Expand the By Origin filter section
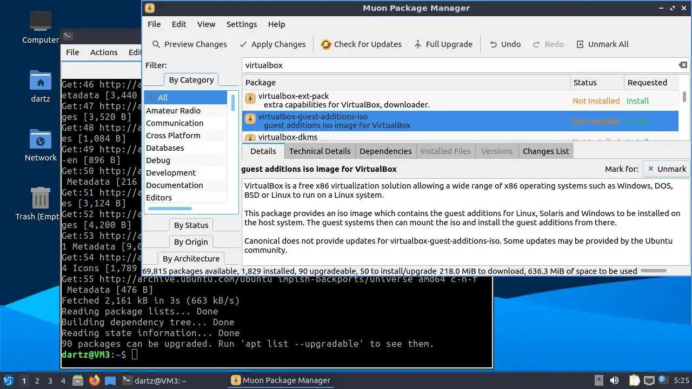Image resolution: width=692 pixels, height=389 pixels. tap(191, 242)
